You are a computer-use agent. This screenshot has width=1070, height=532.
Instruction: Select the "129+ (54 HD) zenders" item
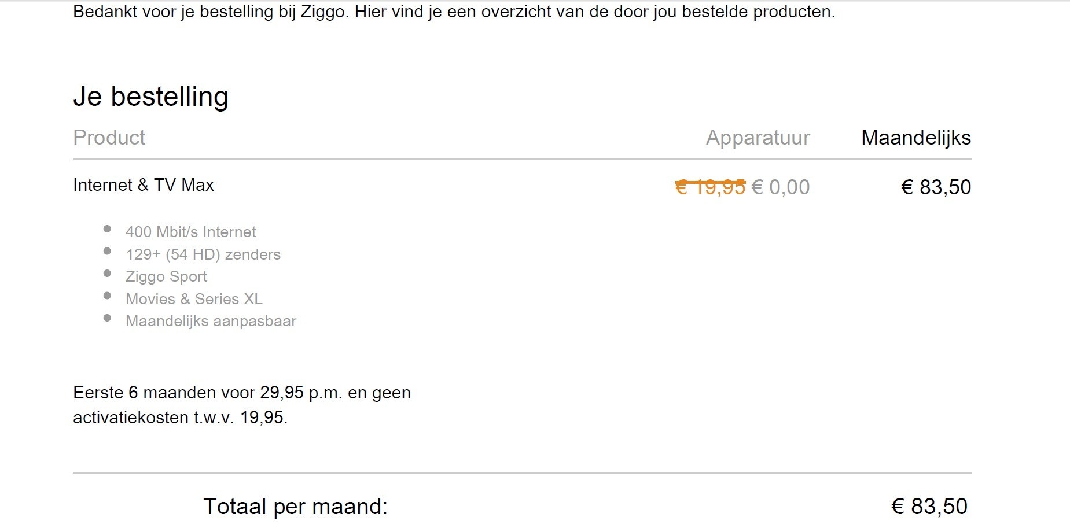pos(203,254)
